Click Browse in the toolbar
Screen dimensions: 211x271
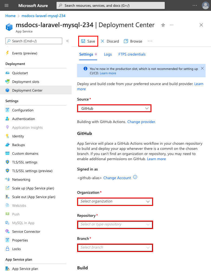(133, 41)
